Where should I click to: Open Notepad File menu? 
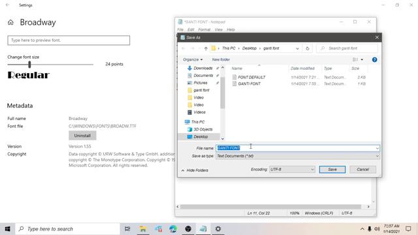[x=180, y=29]
